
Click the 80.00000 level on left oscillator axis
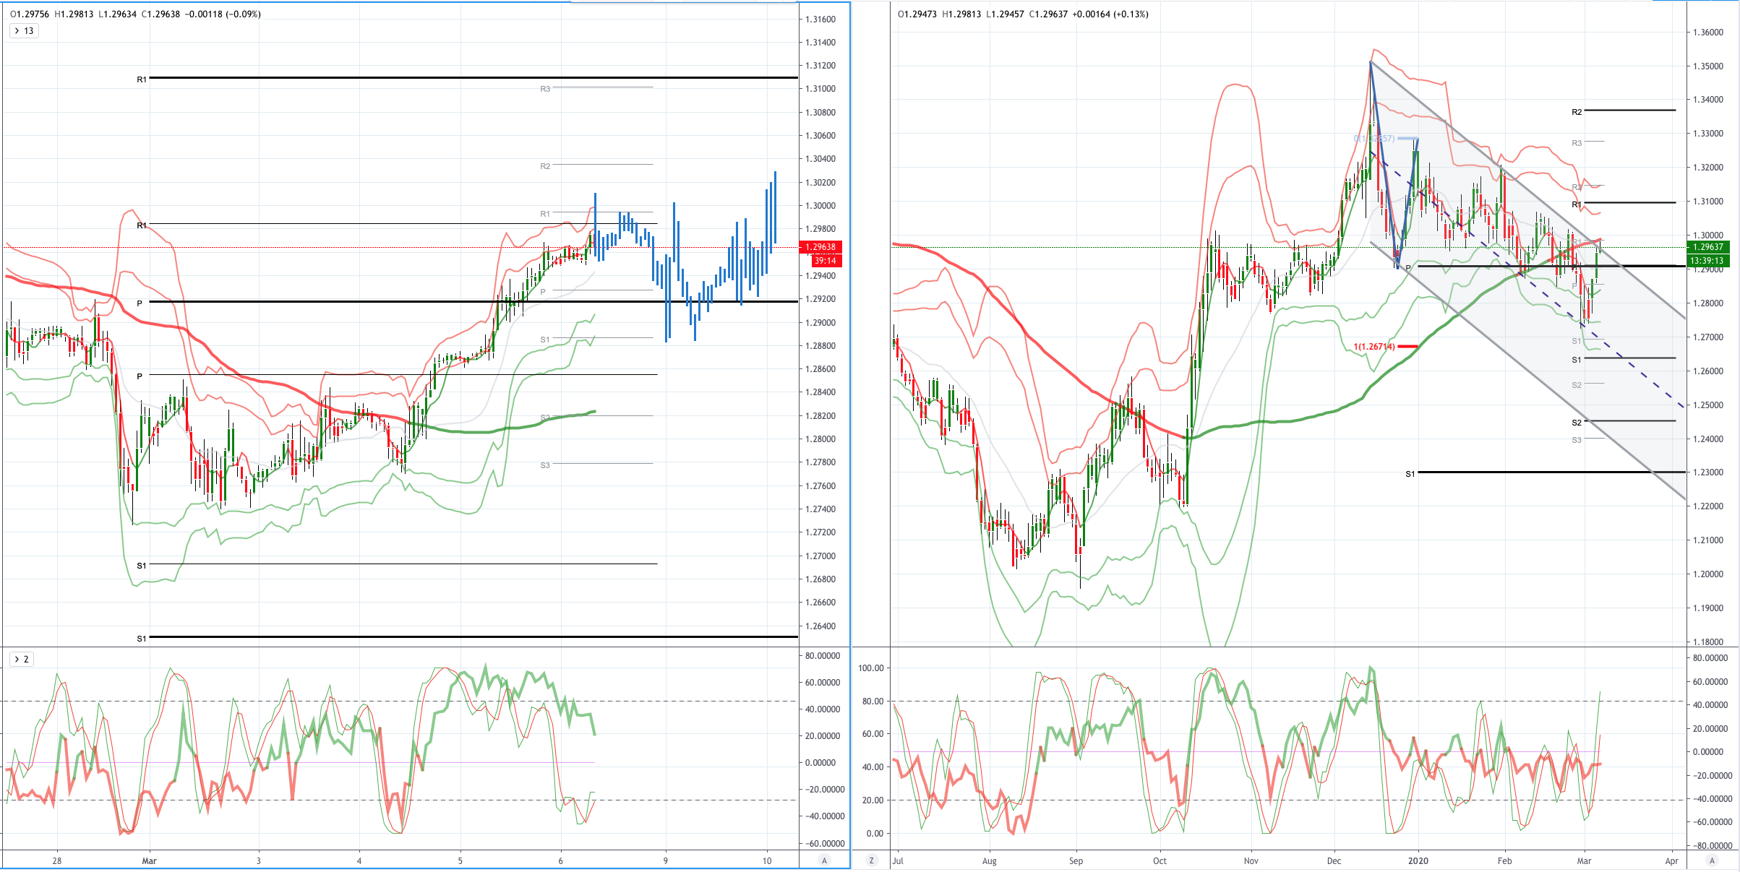[823, 656]
